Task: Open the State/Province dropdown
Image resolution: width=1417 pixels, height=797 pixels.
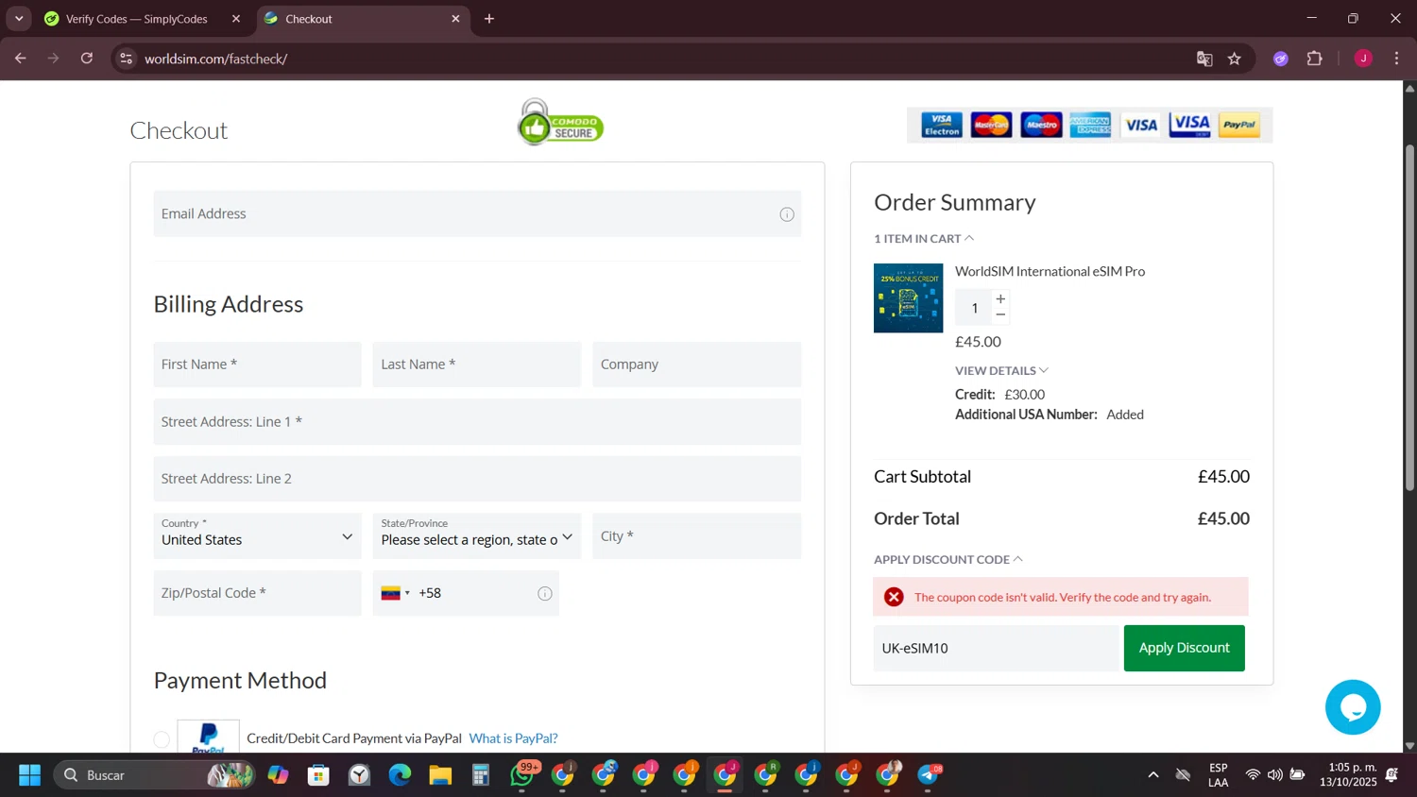Action: (x=476, y=535)
